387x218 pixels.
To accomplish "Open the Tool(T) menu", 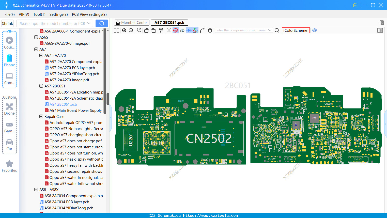I will click(39, 14).
